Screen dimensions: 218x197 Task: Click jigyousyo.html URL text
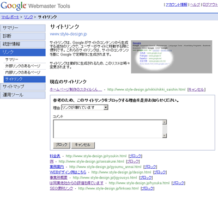point(105,177)
